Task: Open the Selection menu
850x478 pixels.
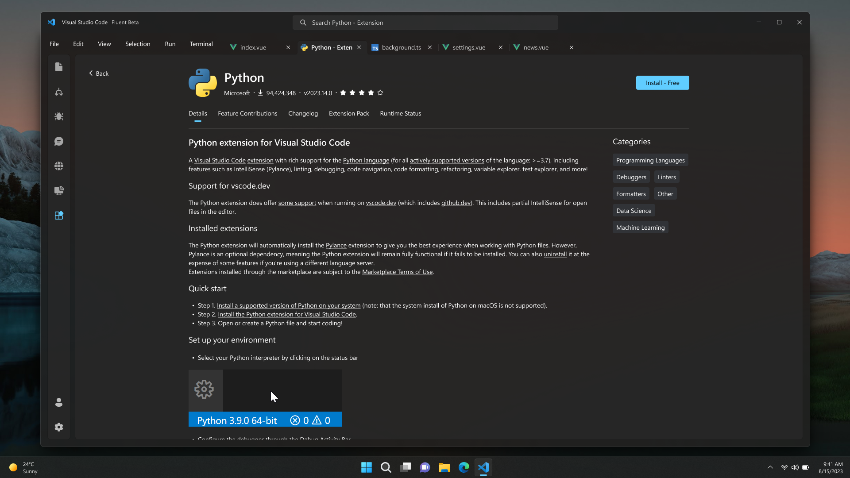Action: [x=138, y=44]
